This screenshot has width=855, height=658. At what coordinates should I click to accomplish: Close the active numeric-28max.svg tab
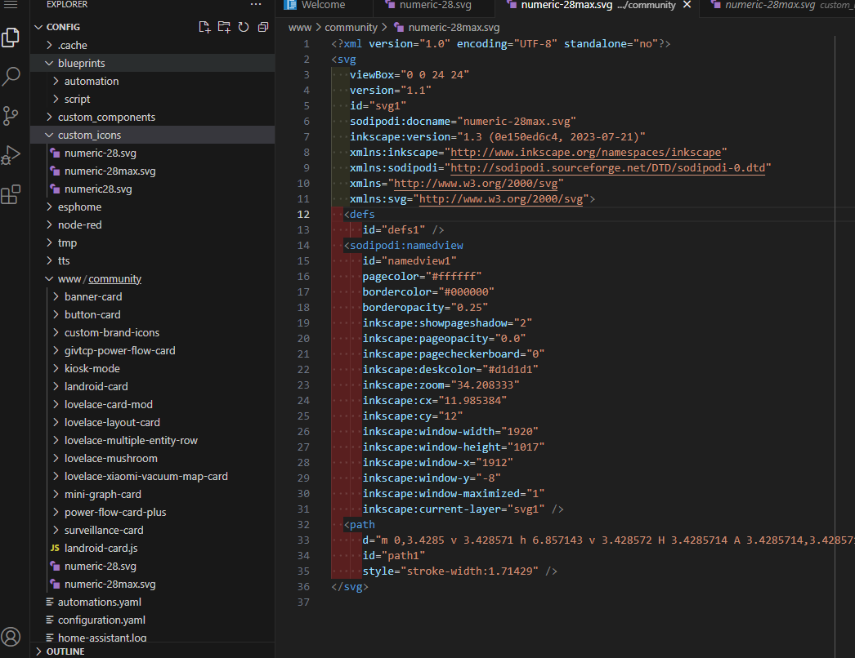pos(687,6)
